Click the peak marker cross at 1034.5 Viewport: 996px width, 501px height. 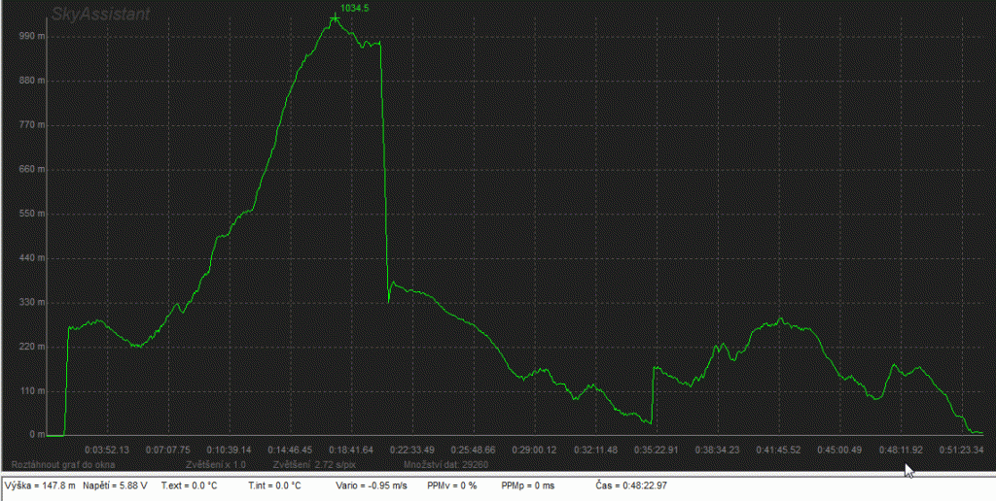tap(335, 18)
